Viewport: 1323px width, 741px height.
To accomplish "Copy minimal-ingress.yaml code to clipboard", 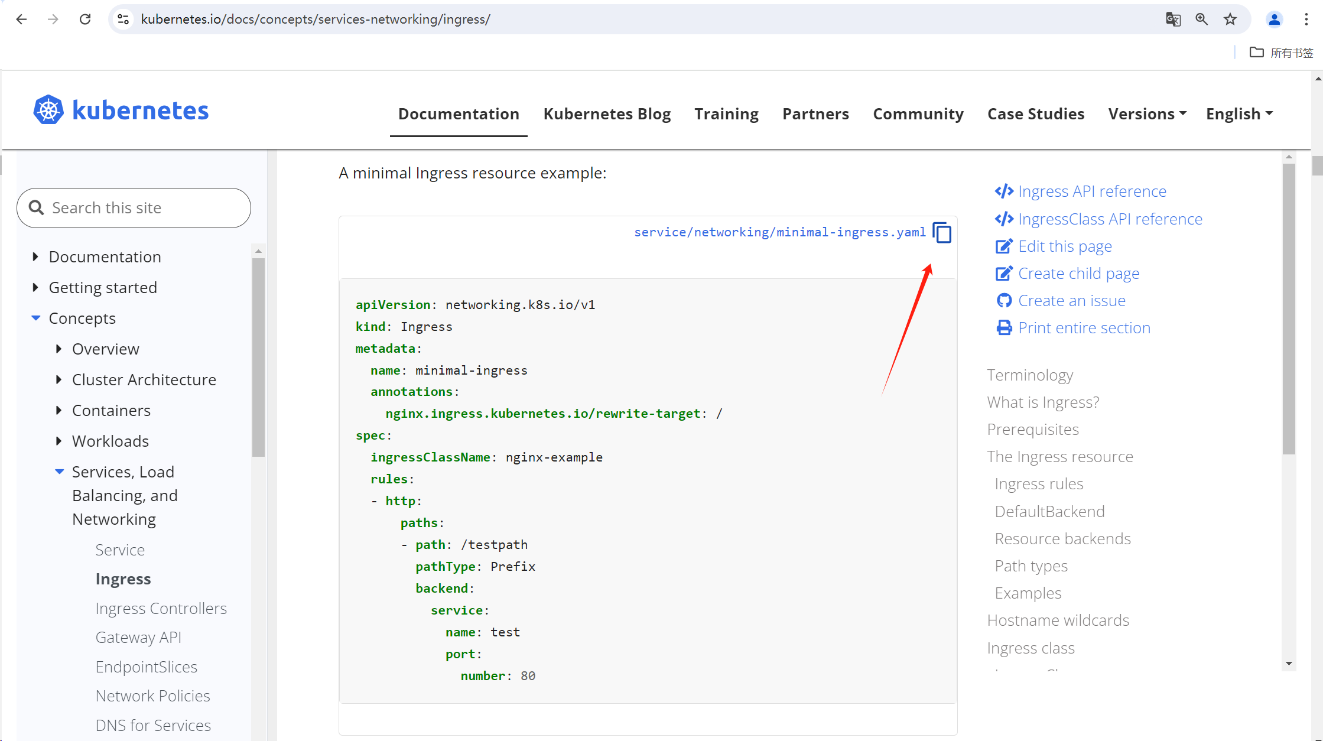I will pyautogui.click(x=942, y=232).
